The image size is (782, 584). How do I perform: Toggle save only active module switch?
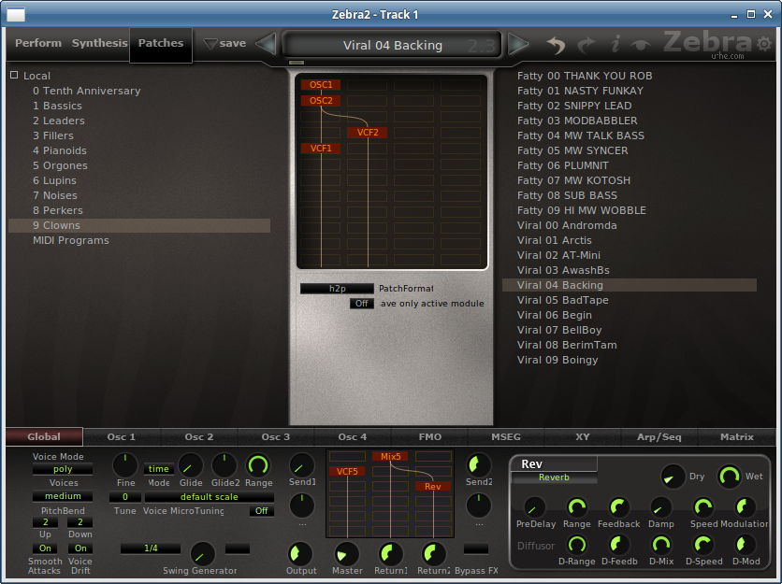tap(362, 304)
